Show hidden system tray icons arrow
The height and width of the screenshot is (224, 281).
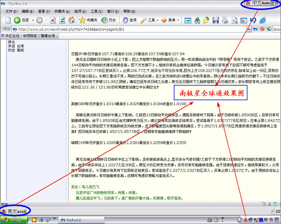point(240,220)
